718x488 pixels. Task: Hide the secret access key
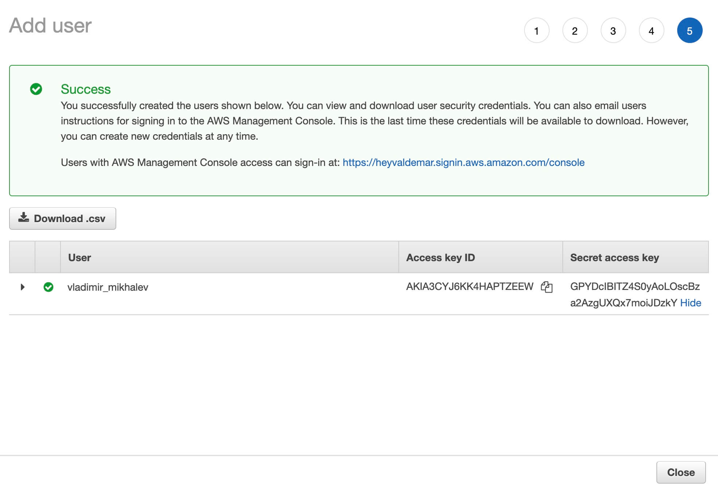(x=690, y=303)
